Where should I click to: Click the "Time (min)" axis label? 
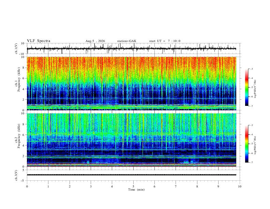pos(136,190)
